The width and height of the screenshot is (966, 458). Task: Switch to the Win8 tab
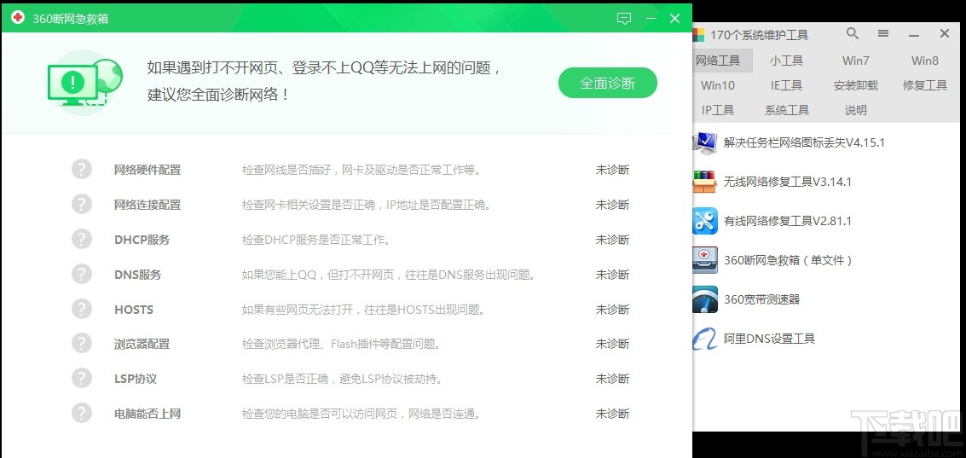[x=925, y=61]
